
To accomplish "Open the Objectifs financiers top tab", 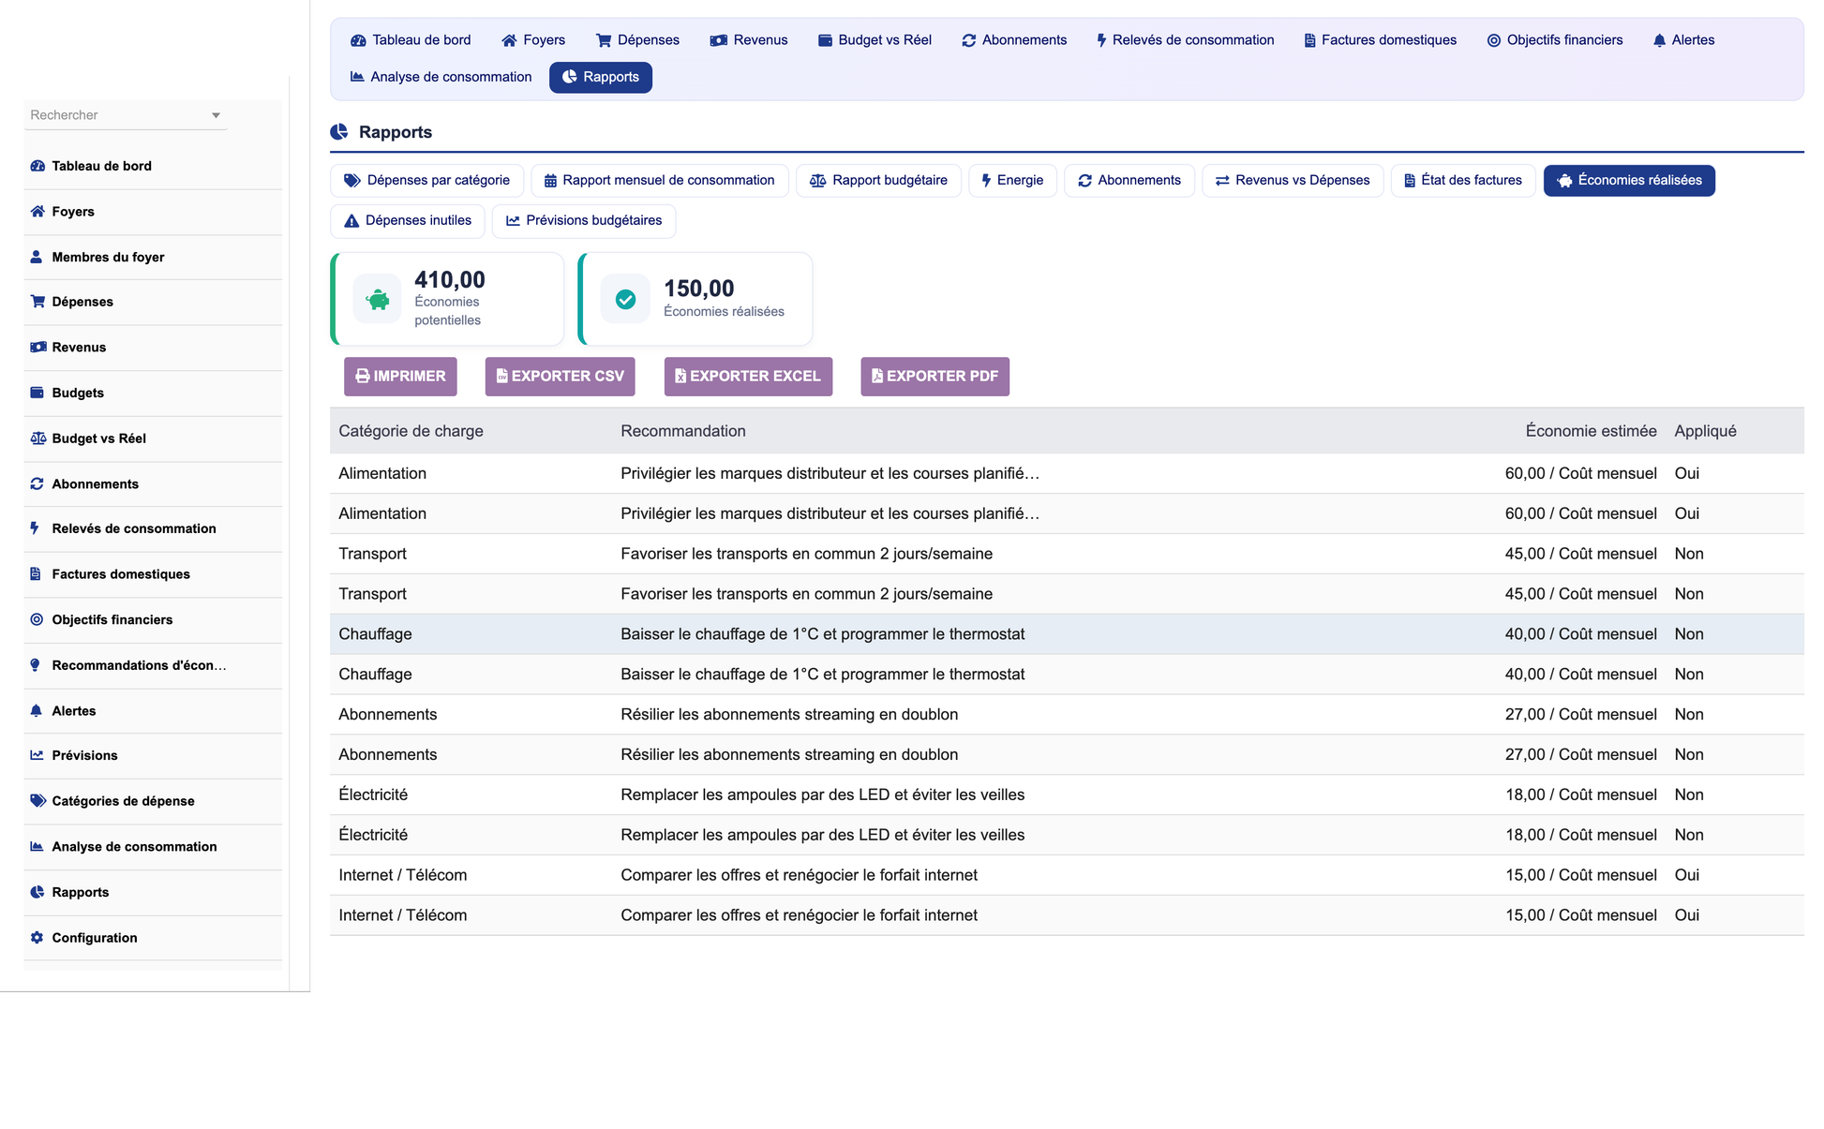I will coord(1555,40).
